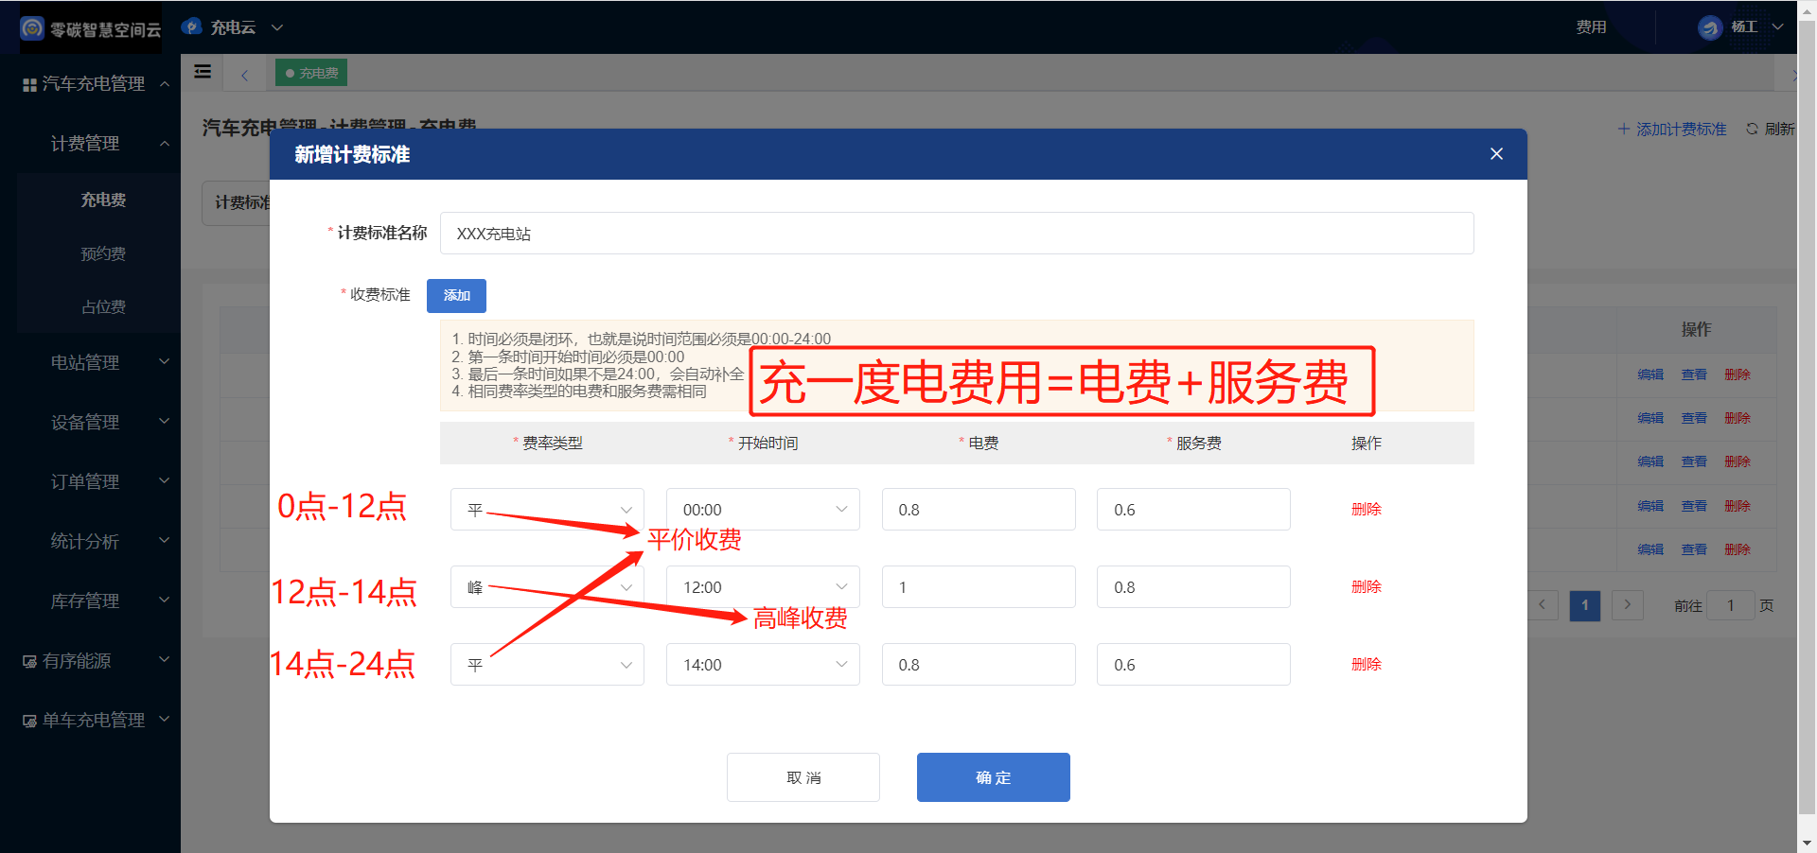Click the 单车充电管理 sidebar icon
This screenshot has height=853, width=1817.
click(x=29, y=721)
